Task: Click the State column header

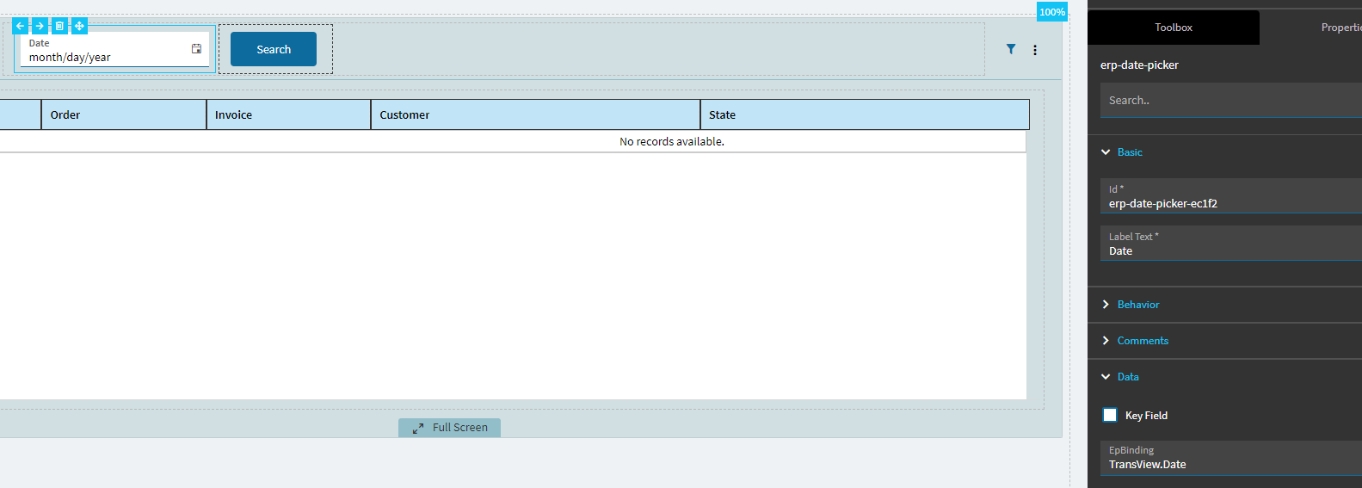Action: pyautogui.click(x=865, y=114)
